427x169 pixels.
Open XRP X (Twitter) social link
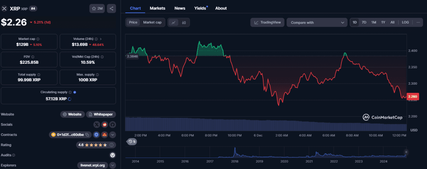pos(97,125)
